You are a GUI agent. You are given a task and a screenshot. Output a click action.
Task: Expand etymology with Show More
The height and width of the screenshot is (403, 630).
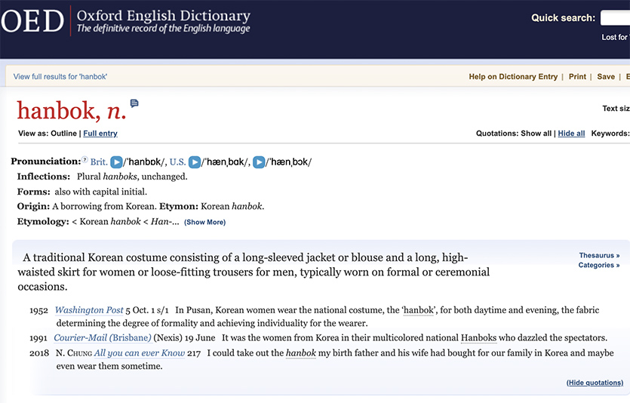[x=204, y=223]
